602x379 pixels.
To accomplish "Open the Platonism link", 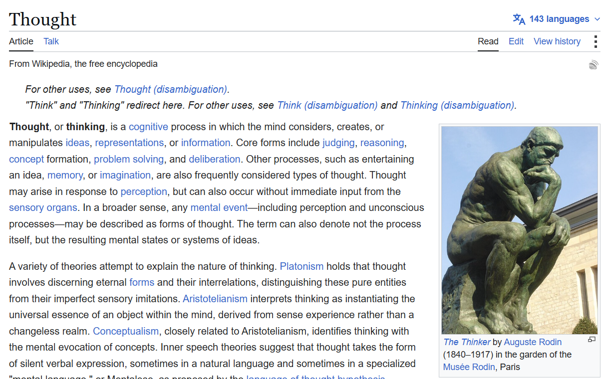I will coord(301,266).
